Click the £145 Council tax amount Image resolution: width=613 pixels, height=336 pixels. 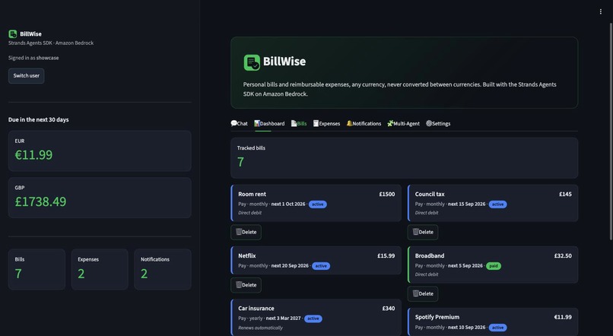pos(565,194)
